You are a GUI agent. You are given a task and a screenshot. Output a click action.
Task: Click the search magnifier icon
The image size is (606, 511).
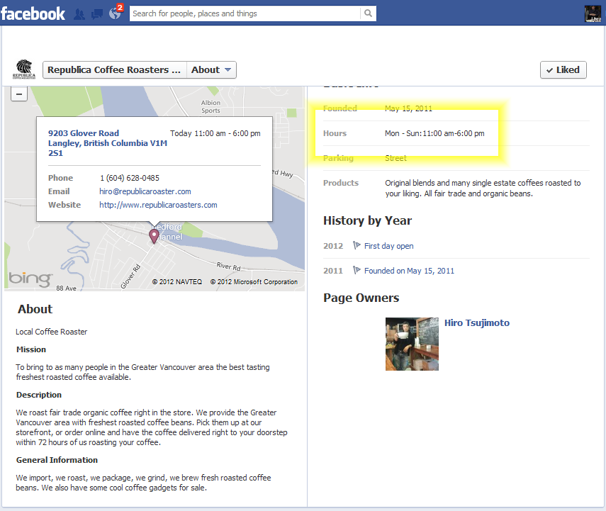pos(369,13)
